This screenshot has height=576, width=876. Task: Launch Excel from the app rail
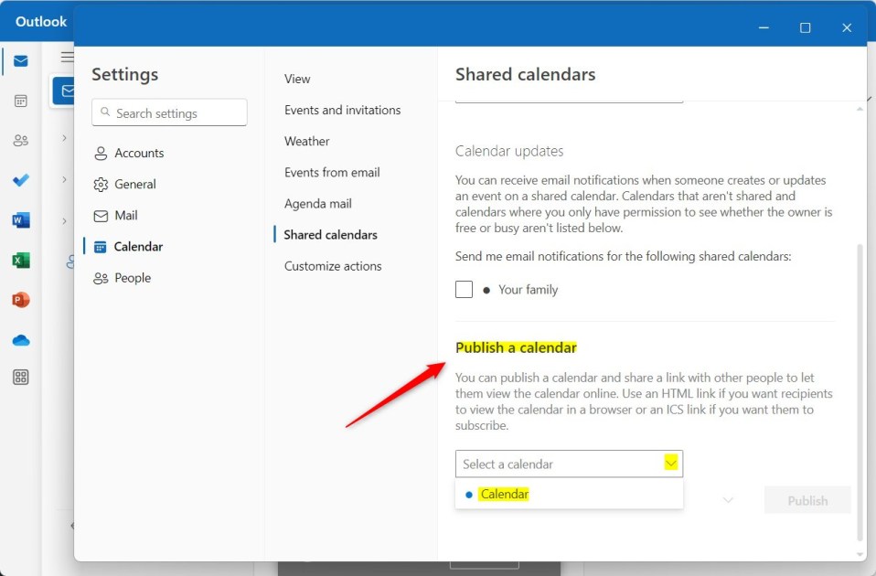21,260
